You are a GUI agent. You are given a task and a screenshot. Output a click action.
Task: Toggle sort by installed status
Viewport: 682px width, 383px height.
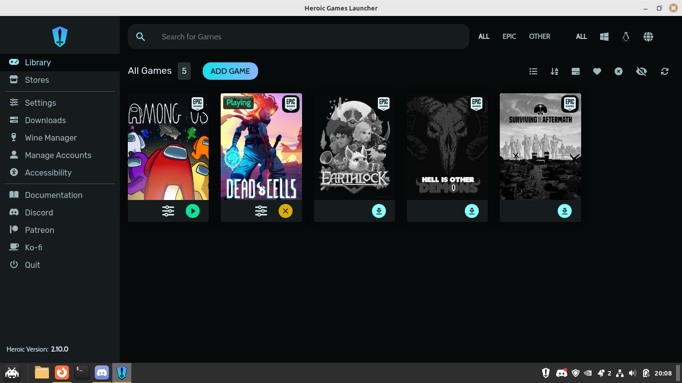[x=576, y=71]
